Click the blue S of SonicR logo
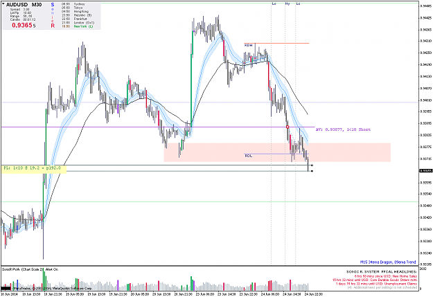This screenshot has width=433, height=297. 53,4
